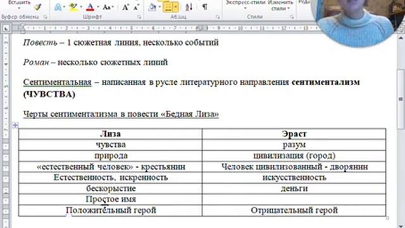Open the highlighted Borders dropdown arrow

click(176, 7)
